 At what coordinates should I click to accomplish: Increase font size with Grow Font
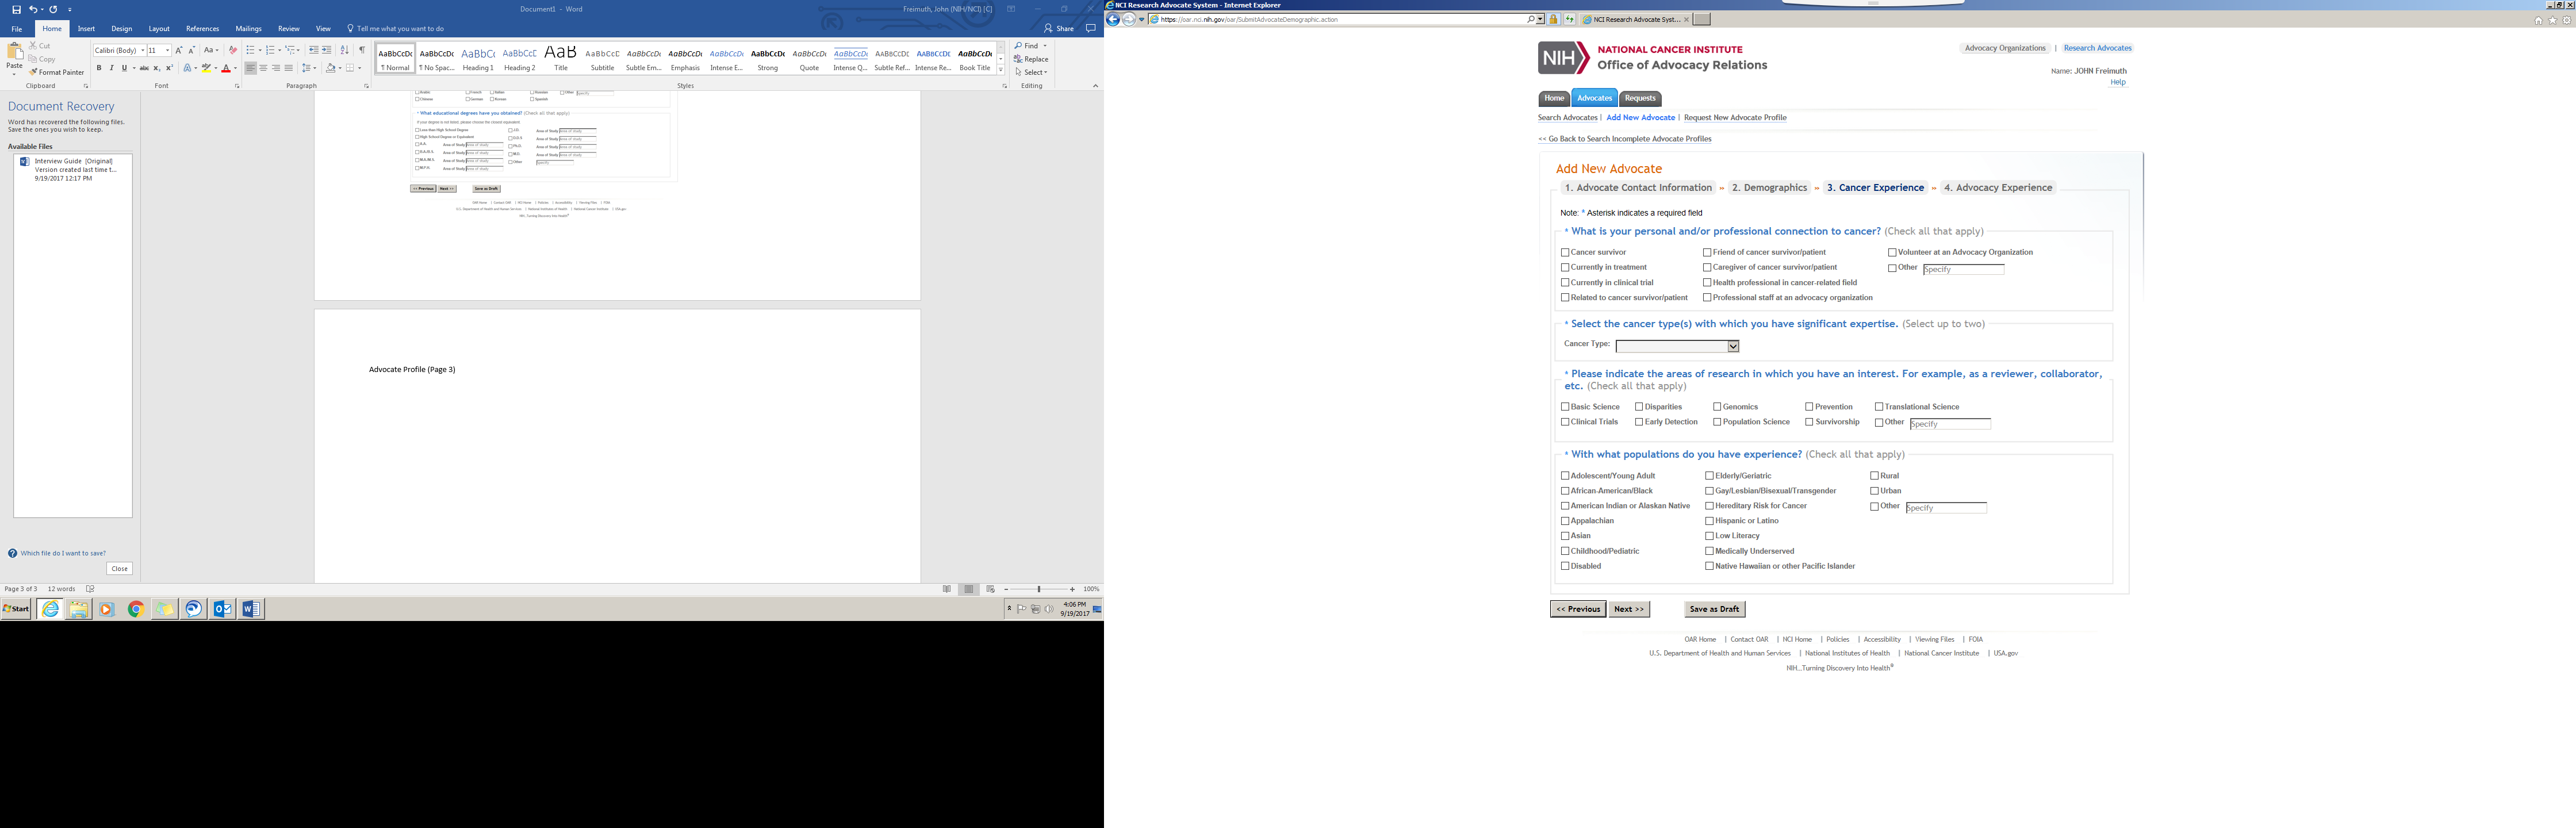point(179,50)
